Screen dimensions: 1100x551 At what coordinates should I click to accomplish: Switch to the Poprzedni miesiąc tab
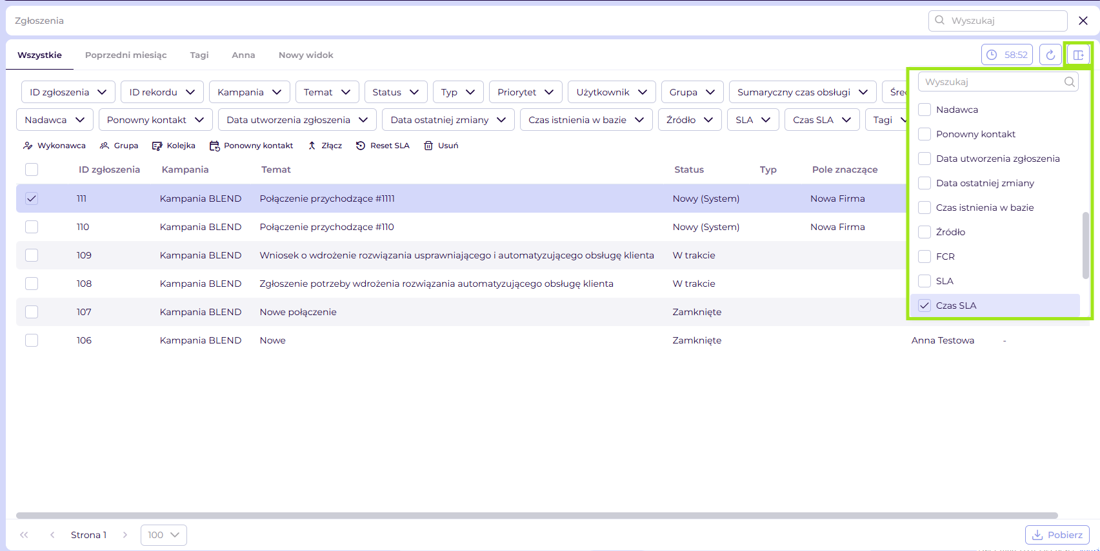click(126, 55)
